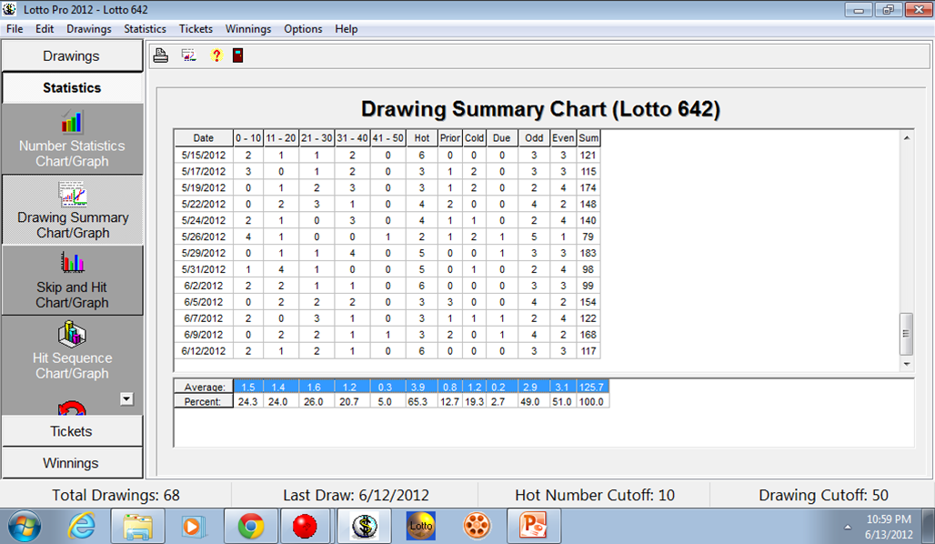Viewport: 935px width, 544px height.
Task: Open the Edit menu
Action: (45, 28)
